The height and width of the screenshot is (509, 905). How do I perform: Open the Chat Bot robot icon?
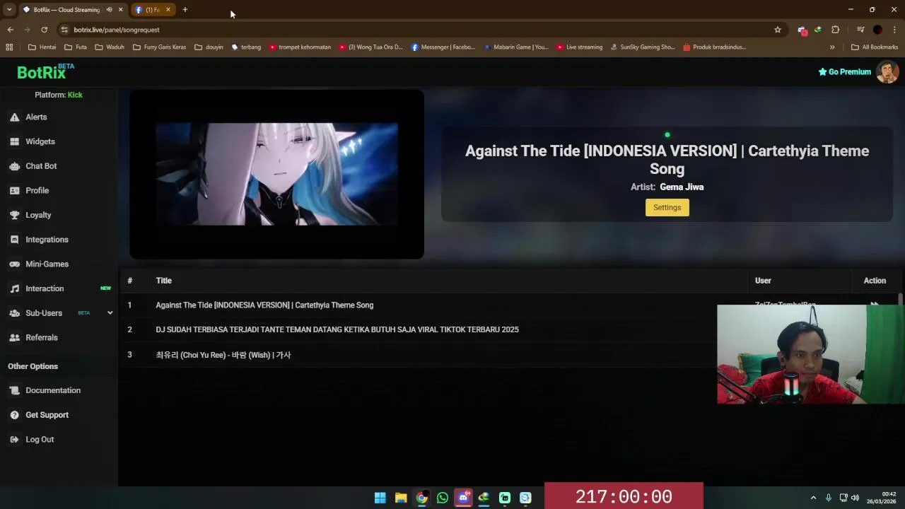[x=14, y=166]
